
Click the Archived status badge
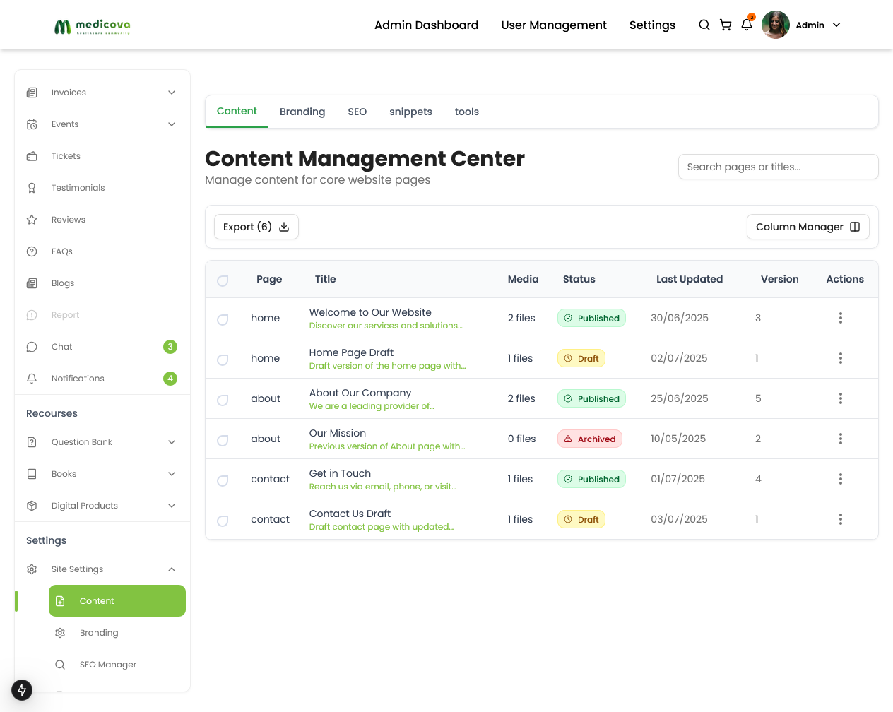(590, 439)
